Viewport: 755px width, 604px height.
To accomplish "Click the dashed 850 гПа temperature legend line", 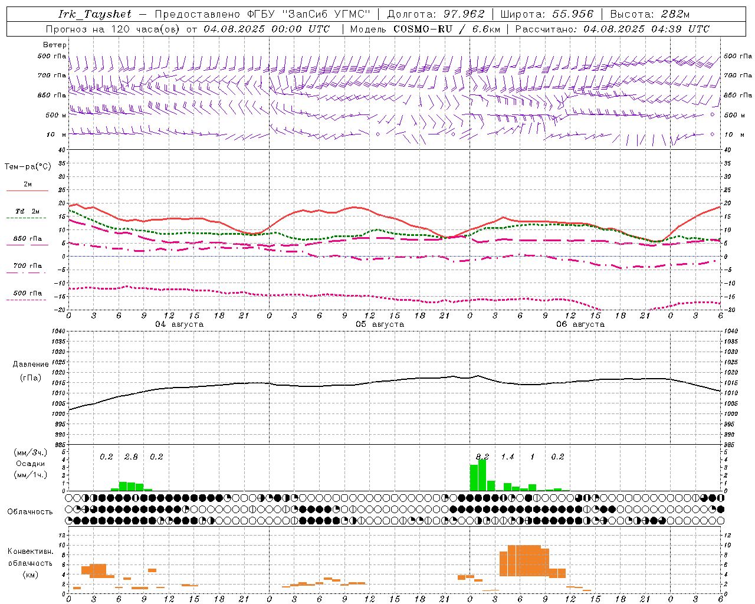I will point(26,245).
